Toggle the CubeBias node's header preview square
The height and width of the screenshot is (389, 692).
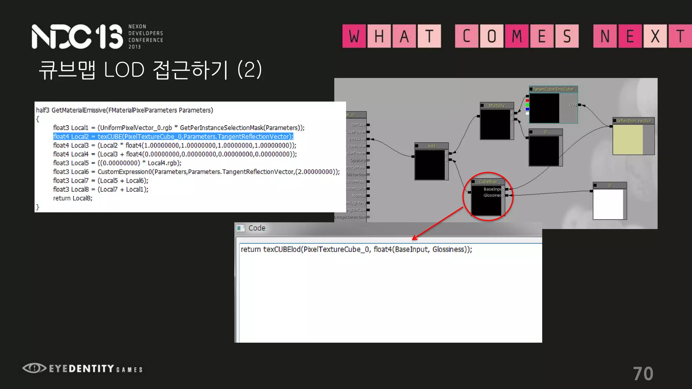(x=473, y=182)
